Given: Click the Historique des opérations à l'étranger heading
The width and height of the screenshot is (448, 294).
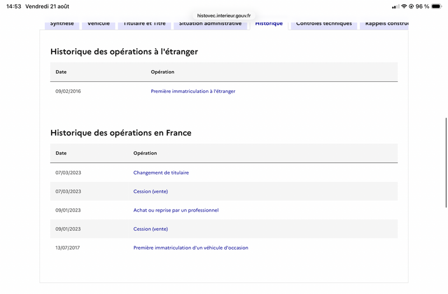Looking at the screenshot, I should [124, 52].
